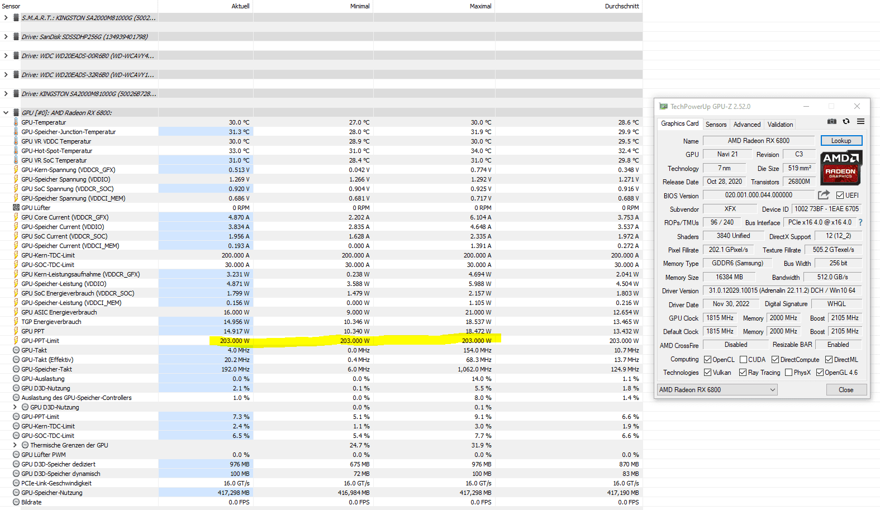The image size is (880, 510).
Task: Click the Durchschnitt column header
Action: tap(569, 6)
